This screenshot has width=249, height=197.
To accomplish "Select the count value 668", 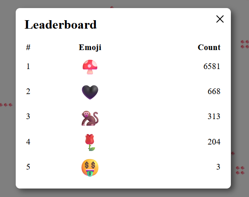I will (x=214, y=92).
